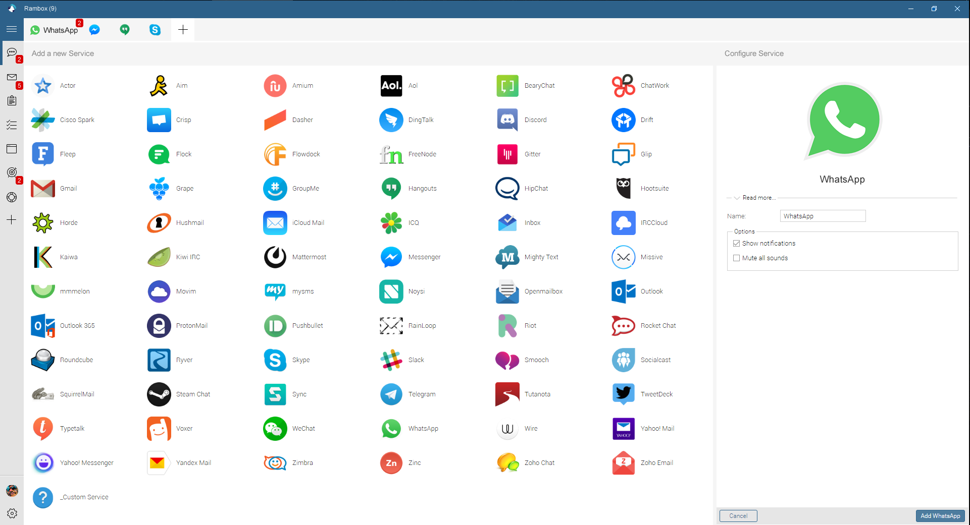This screenshot has width=970, height=525.
Task: Select the Telegram service icon
Action: click(x=391, y=394)
